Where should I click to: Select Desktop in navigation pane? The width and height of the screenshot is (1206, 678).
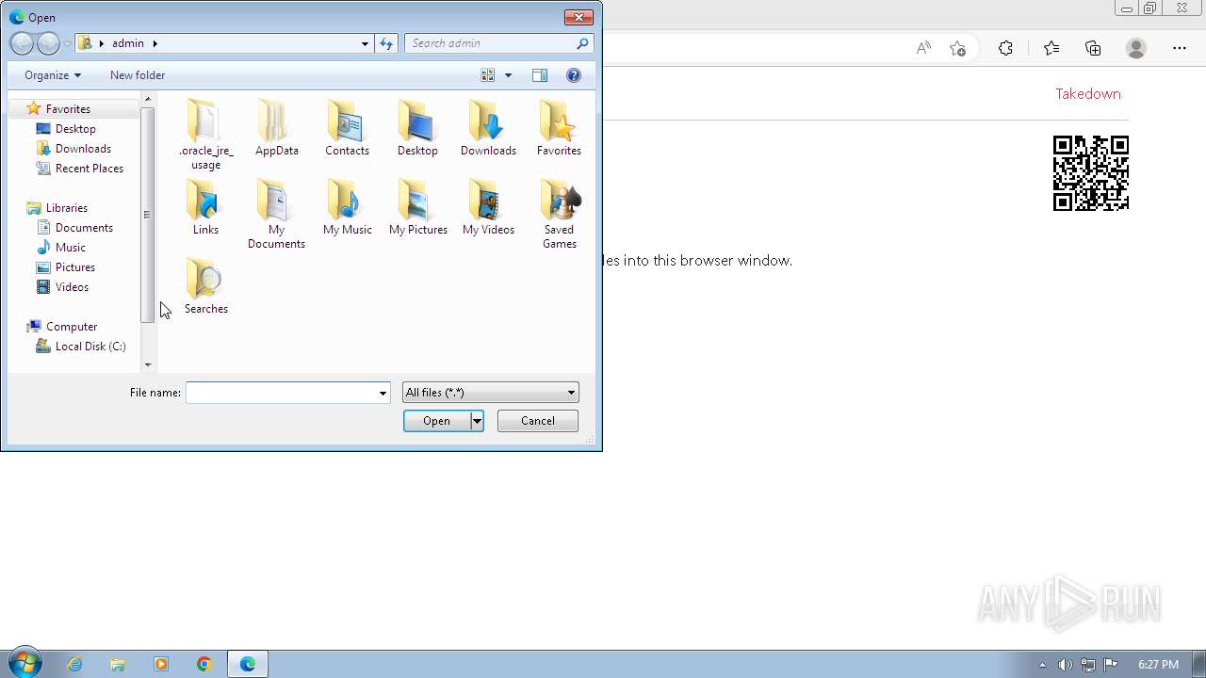[75, 129]
